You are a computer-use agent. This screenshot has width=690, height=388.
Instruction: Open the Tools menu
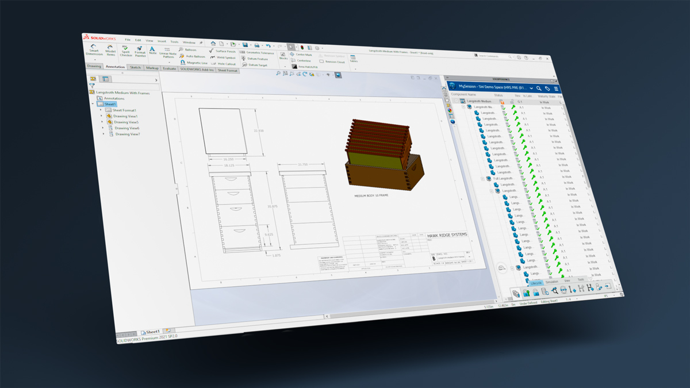(174, 41)
